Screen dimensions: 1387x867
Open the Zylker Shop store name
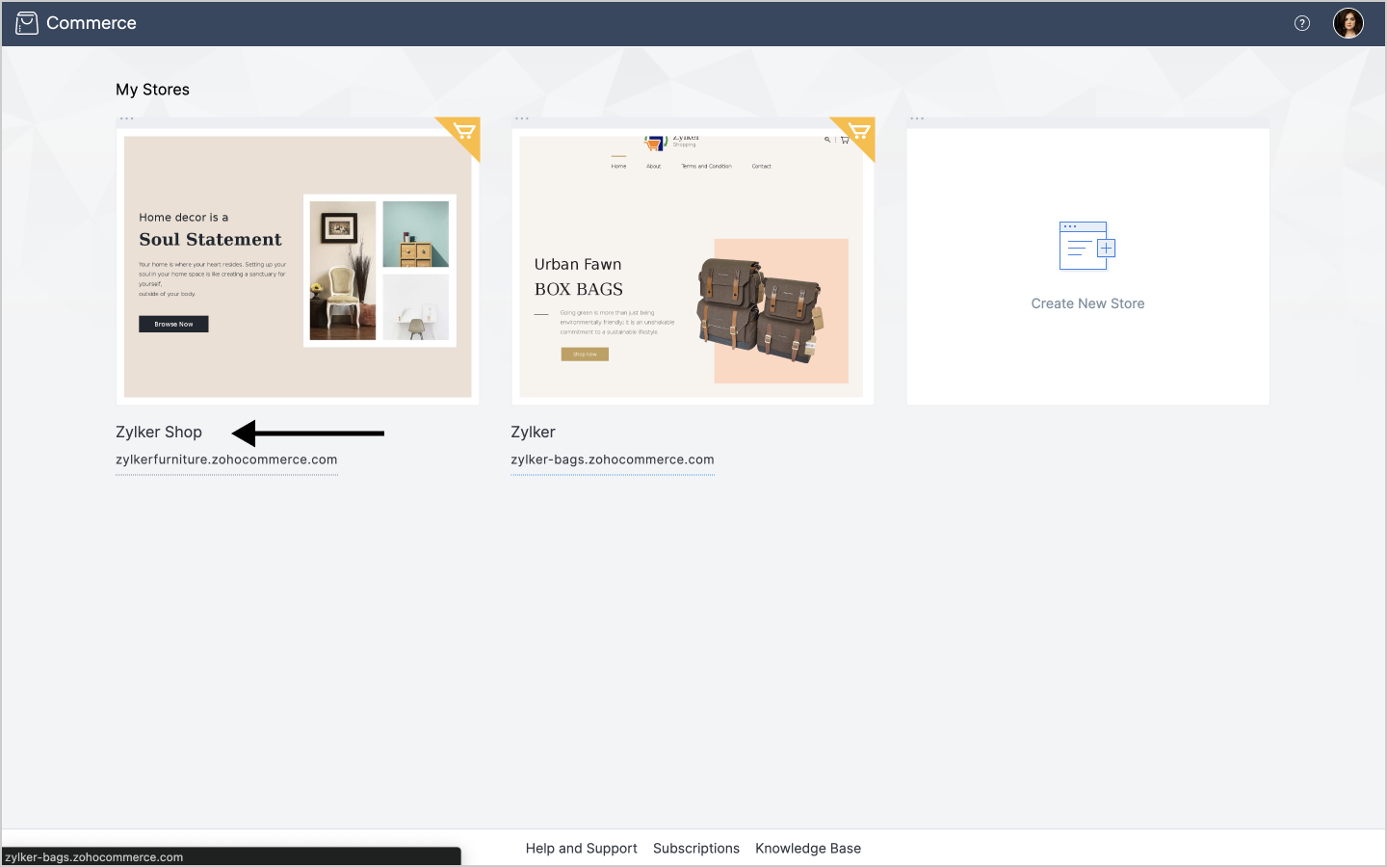click(159, 433)
